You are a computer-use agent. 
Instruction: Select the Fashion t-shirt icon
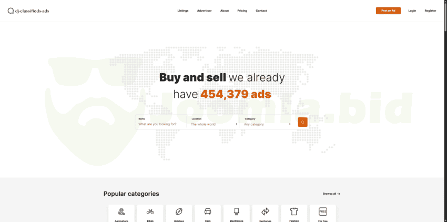point(294,211)
